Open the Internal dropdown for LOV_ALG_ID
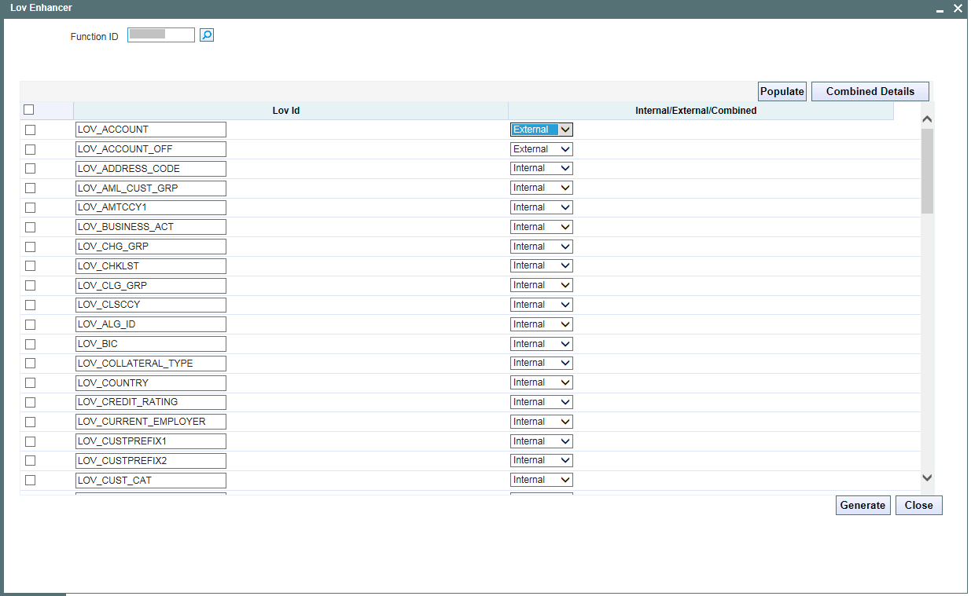Image resolution: width=971 pixels, height=596 pixels. click(542, 324)
